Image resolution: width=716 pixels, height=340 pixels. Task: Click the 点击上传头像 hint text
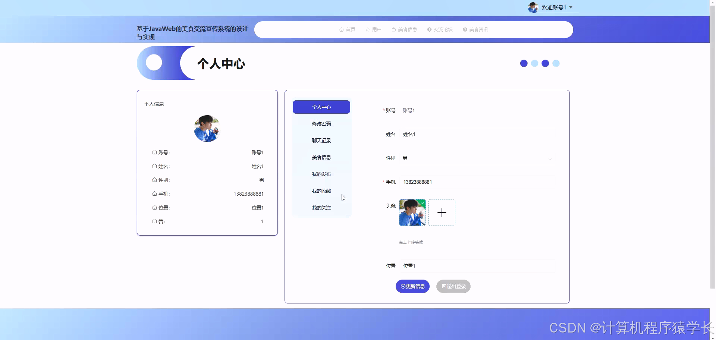[411, 242]
